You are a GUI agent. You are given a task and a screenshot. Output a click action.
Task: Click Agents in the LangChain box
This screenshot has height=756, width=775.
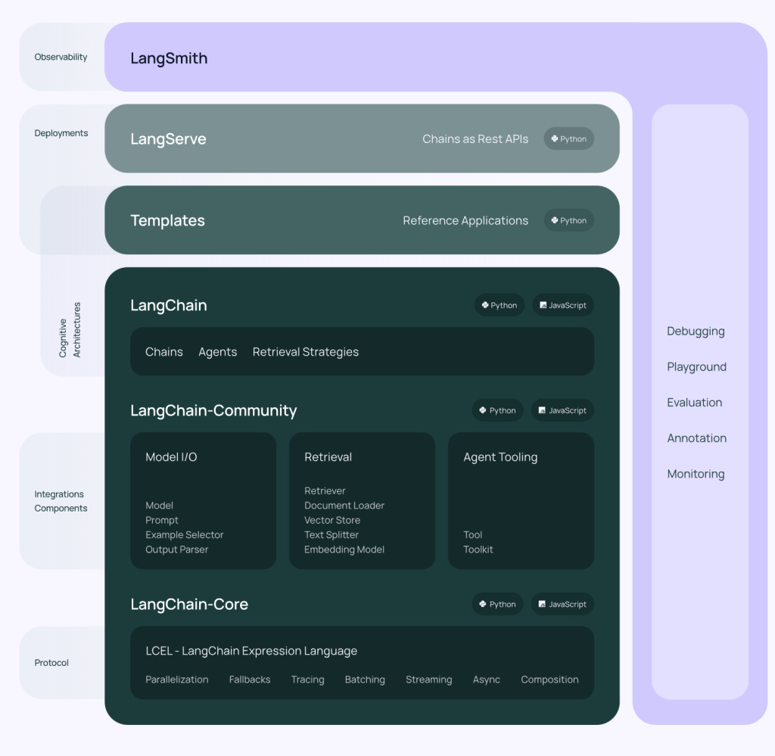click(217, 352)
